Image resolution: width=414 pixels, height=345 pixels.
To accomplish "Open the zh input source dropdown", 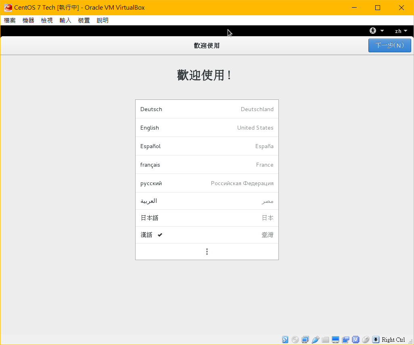I will click(x=401, y=31).
